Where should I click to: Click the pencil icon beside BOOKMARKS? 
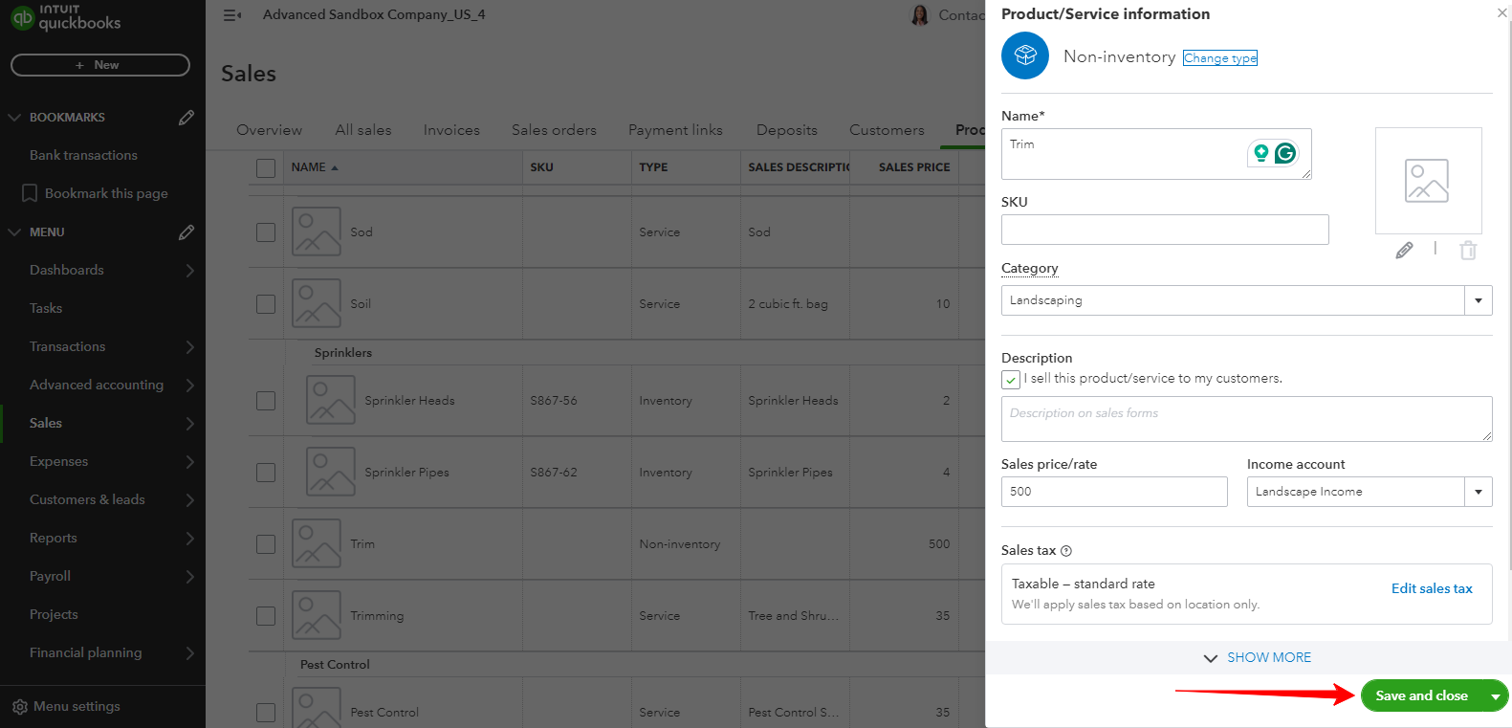186,117
